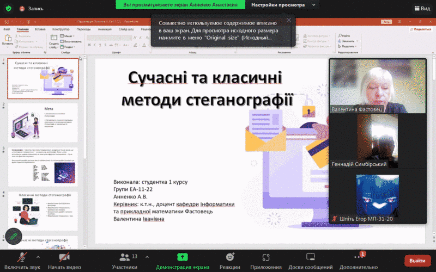436x272 pixels.
Task: Click the green annotation pencil icon
Action: point(13,236)
